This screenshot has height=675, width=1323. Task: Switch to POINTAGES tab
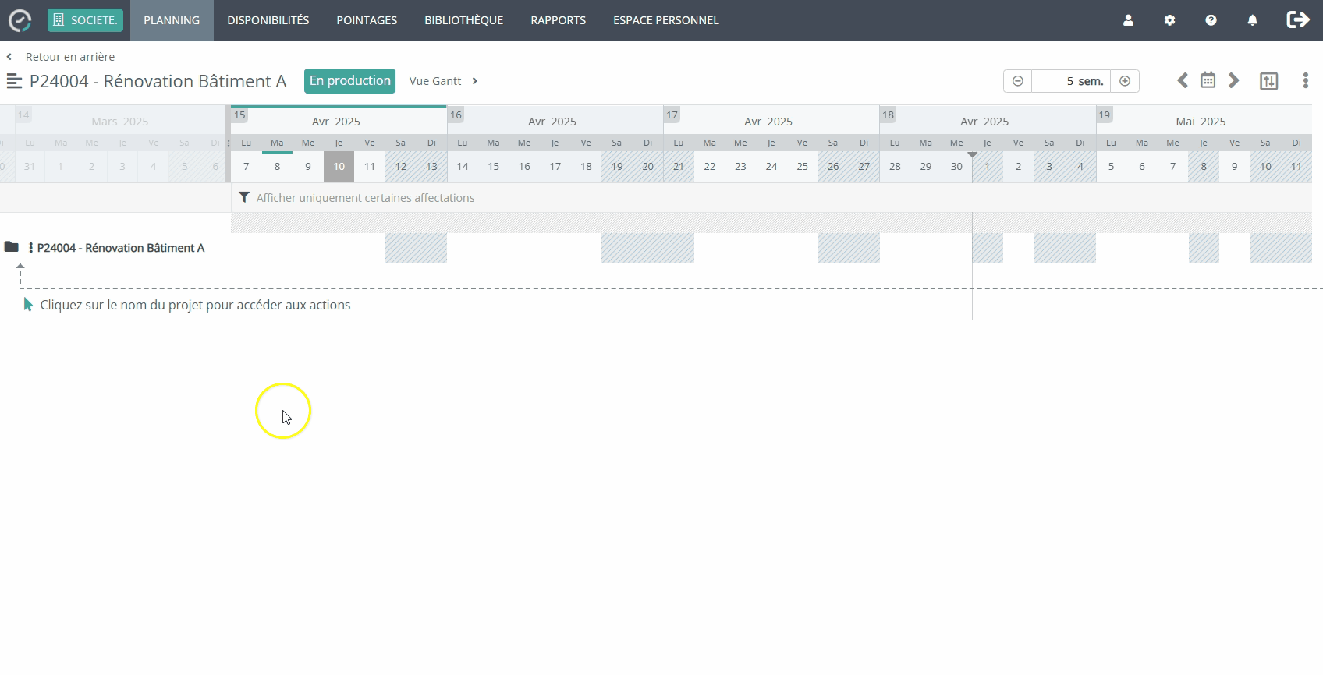point(367,20)
